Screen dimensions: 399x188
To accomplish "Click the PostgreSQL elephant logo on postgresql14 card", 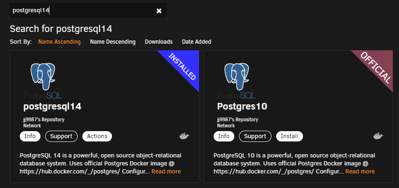I will coord(43,81).
